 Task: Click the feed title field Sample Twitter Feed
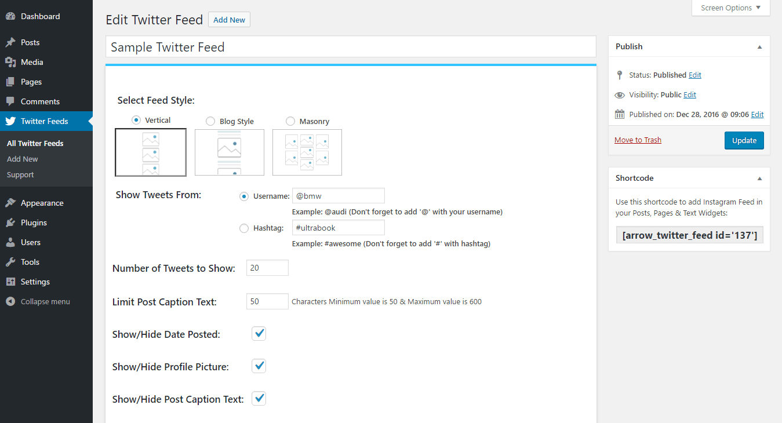(x=351, y=47)
